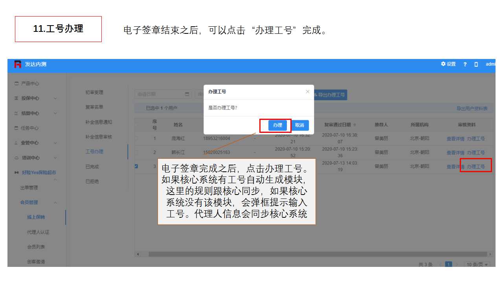
Task: Check the checkbox for row 2 韩长江
Action: point(136,152)
